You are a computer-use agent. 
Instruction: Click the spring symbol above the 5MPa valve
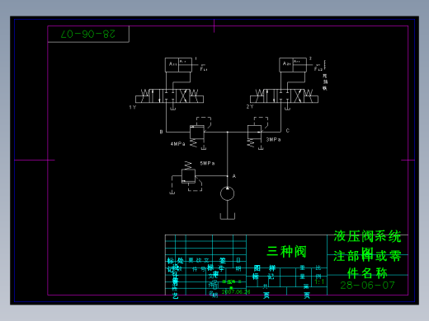(188, 165)
